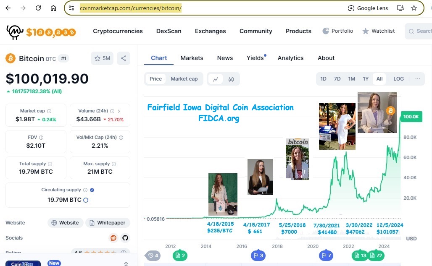Set chart range to 1D

324,79
